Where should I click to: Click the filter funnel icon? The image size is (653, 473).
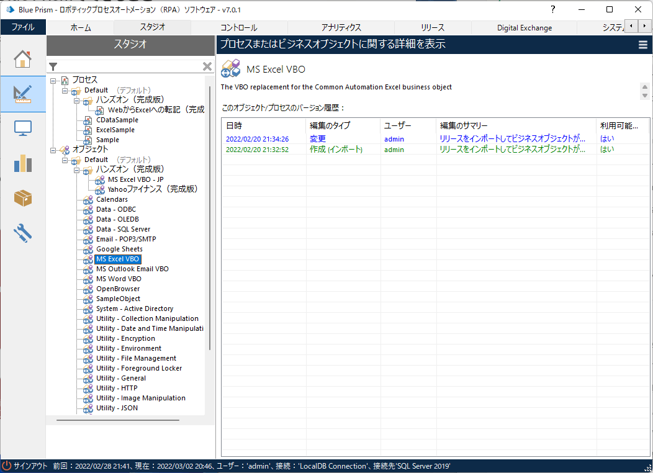(53, 66)
